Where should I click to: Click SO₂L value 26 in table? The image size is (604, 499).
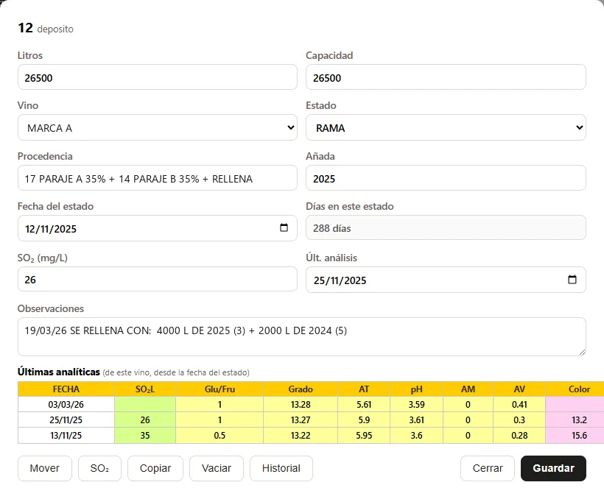(145, 420)
